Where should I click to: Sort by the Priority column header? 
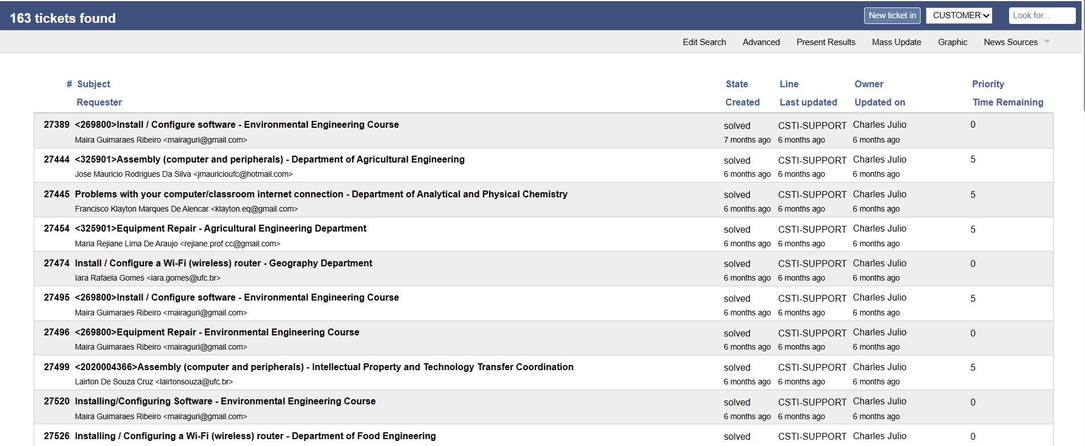987,84
